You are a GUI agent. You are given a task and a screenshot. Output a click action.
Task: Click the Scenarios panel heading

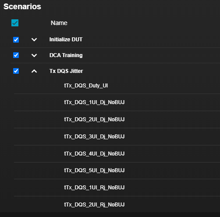pyautogui.click(x=22, y=7)
